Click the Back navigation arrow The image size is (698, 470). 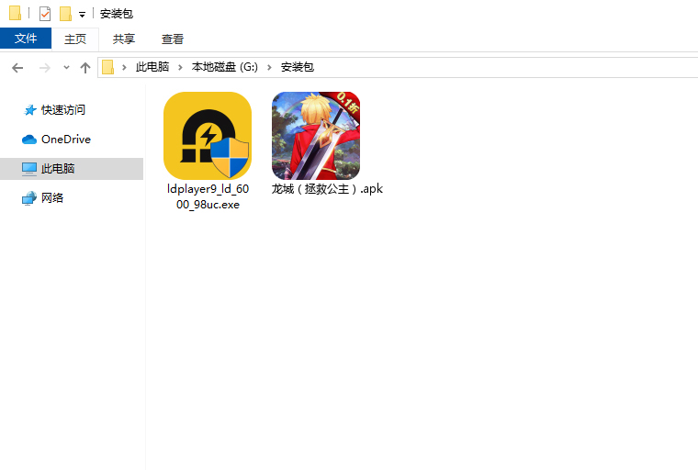pos(17,67)
